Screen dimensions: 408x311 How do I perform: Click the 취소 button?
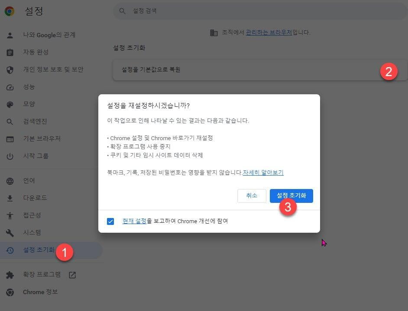coord(252,196)
